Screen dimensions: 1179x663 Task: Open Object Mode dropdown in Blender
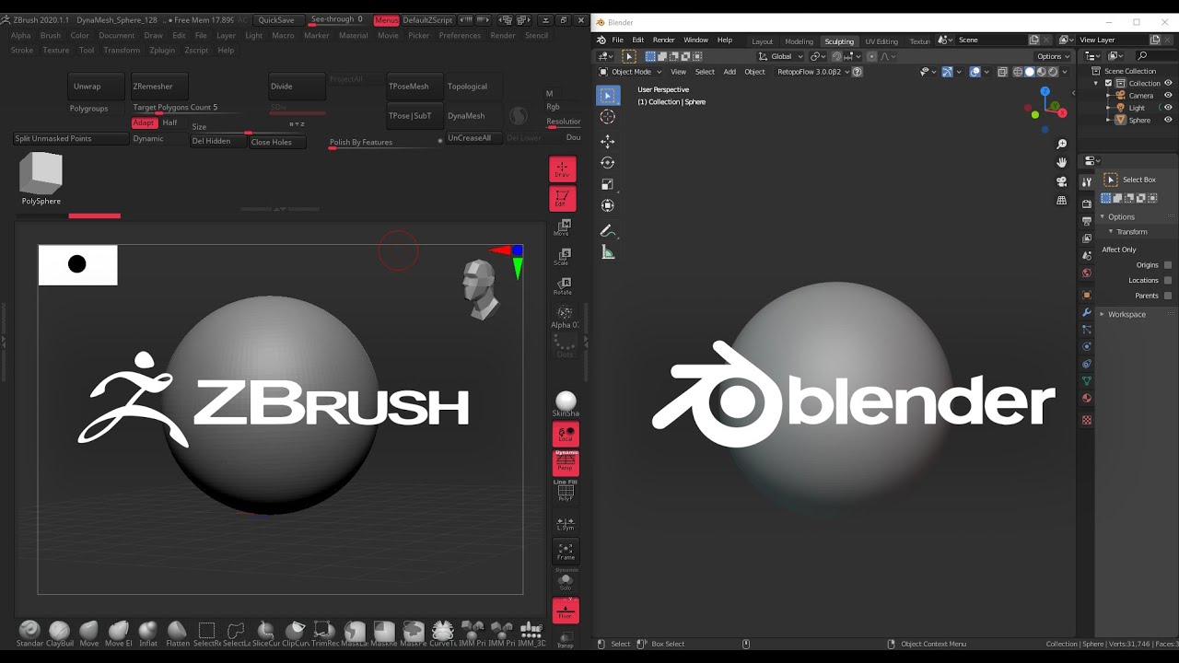(630, 72)
